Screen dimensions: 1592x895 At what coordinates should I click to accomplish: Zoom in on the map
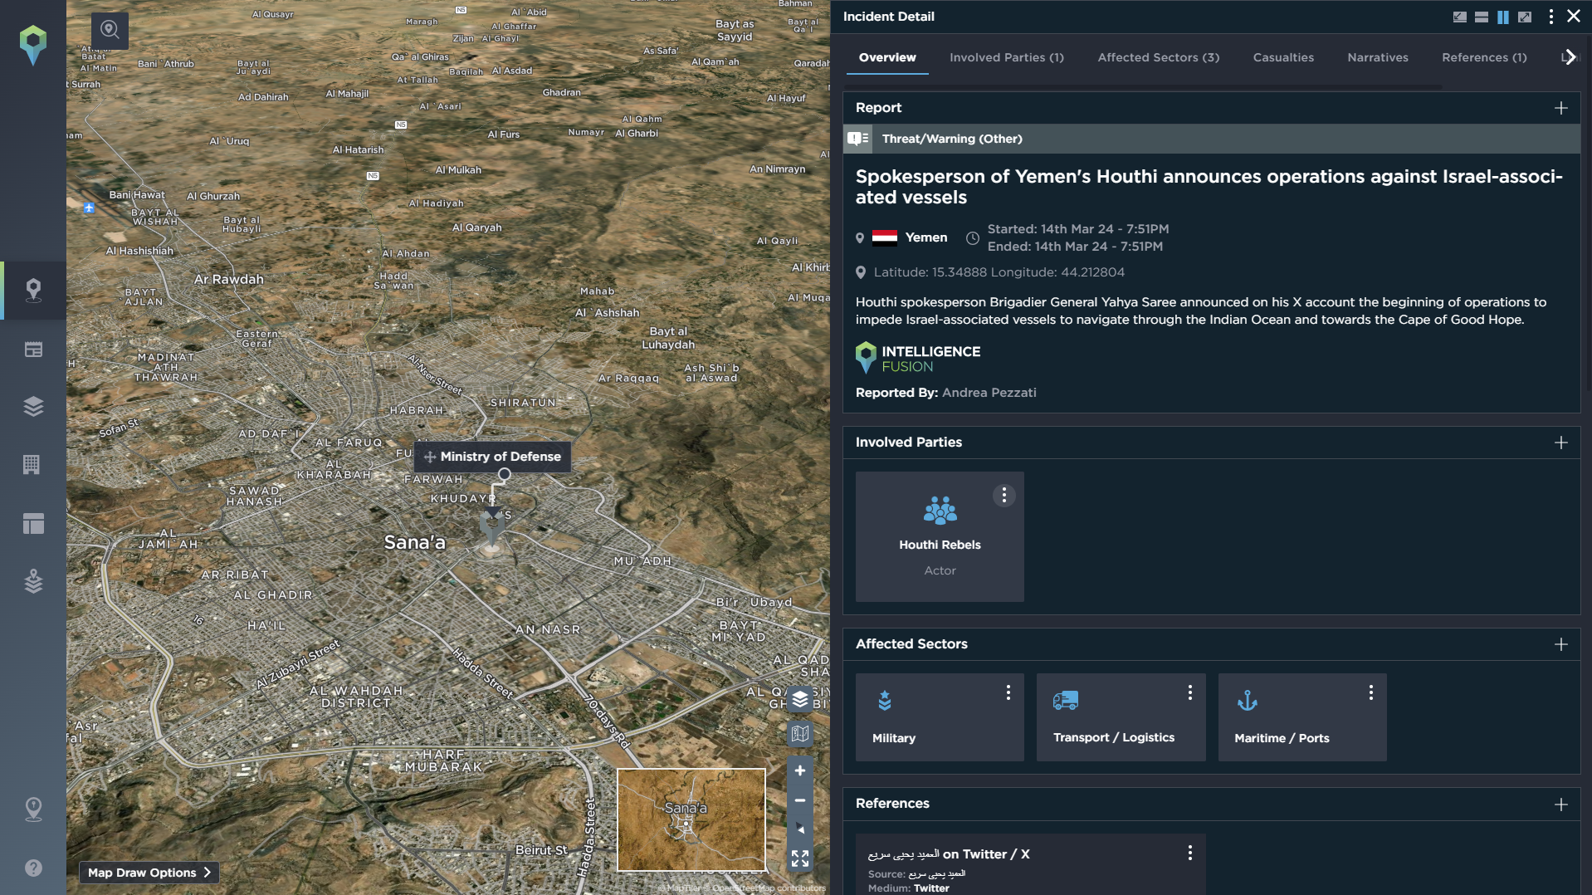[800, 770]
